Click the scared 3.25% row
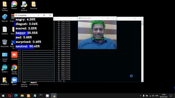The width and height of the screenshot is (175, 98). [26, 28]
